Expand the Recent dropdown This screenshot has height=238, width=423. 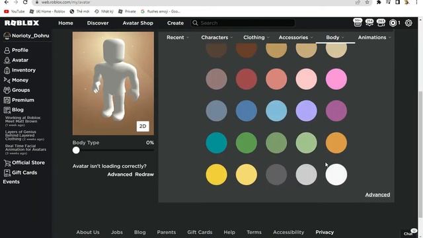tap(178, 38)
